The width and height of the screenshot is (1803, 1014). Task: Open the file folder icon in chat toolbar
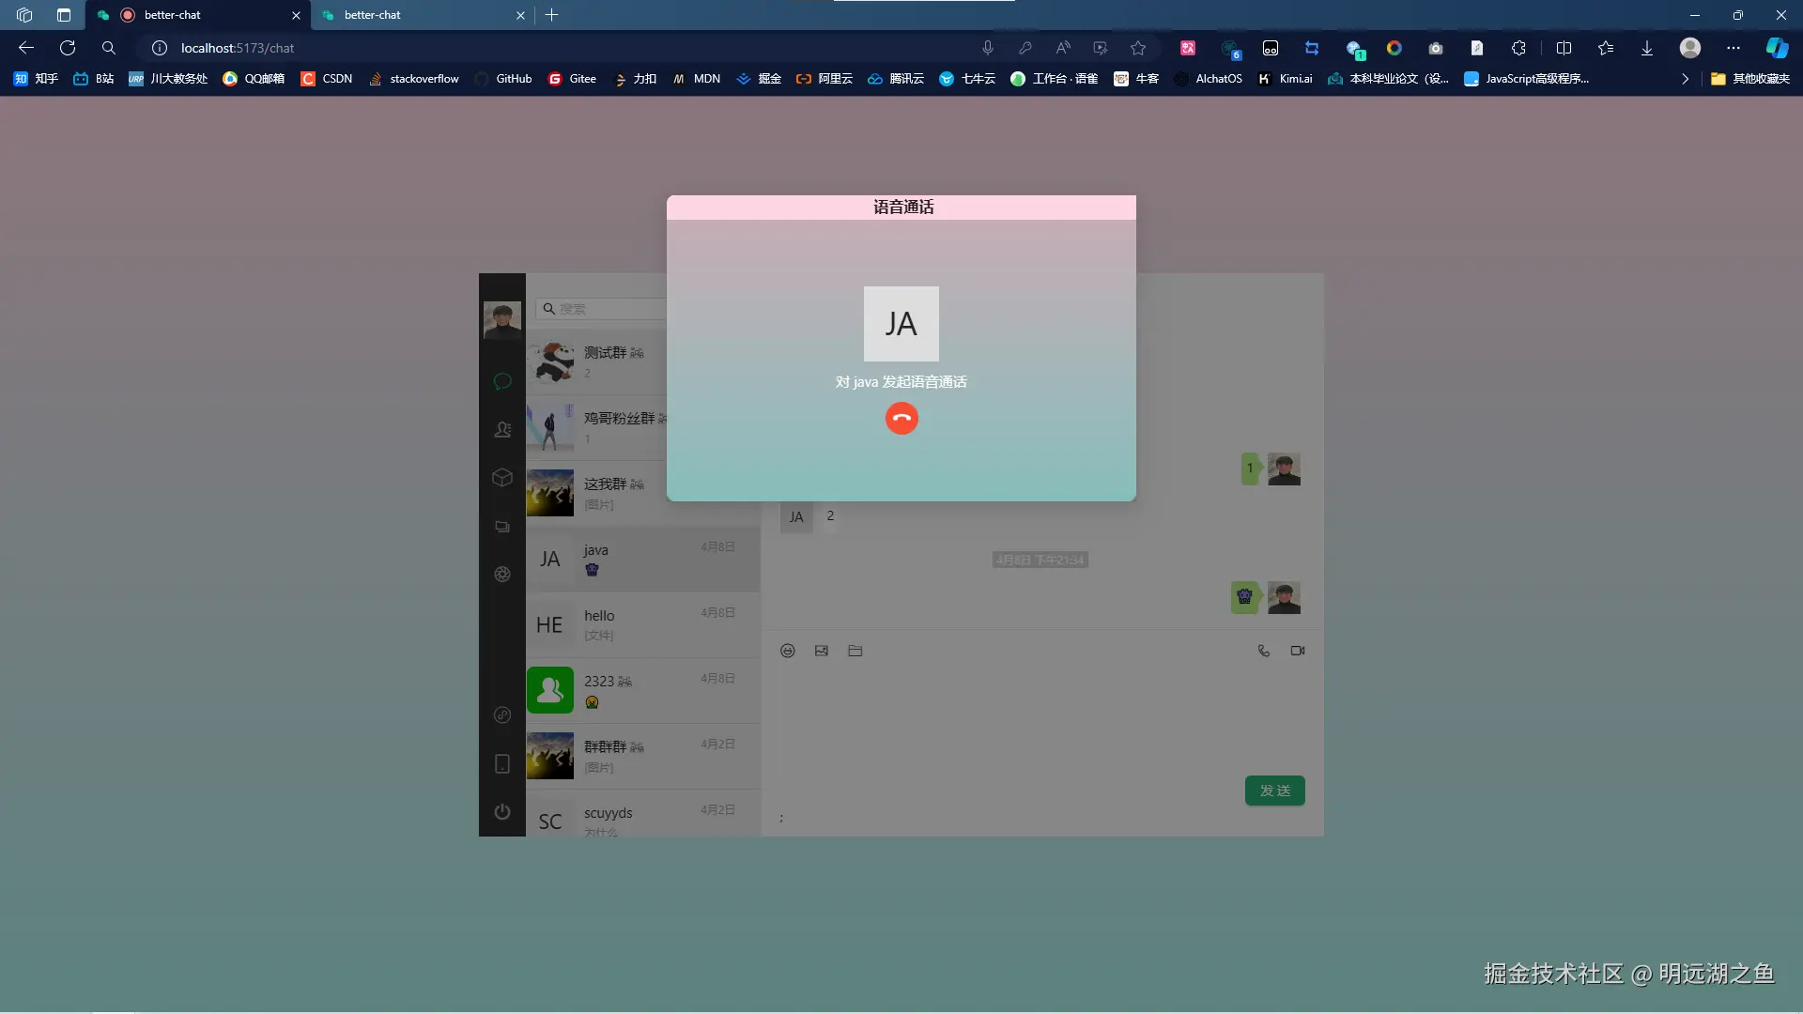(855, 650)
